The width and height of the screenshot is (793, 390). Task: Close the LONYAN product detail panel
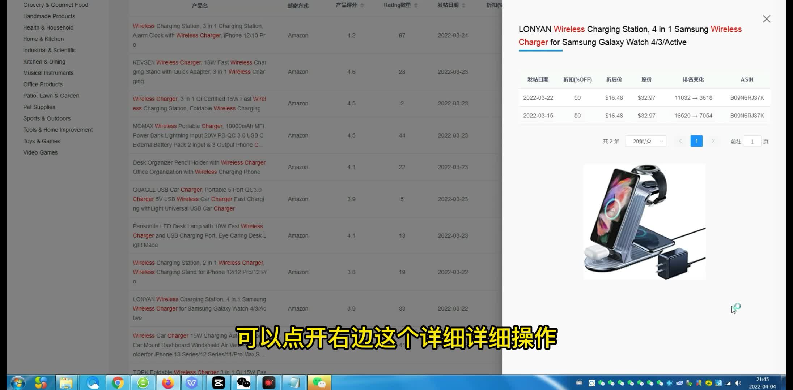click(x=766, y=19)
